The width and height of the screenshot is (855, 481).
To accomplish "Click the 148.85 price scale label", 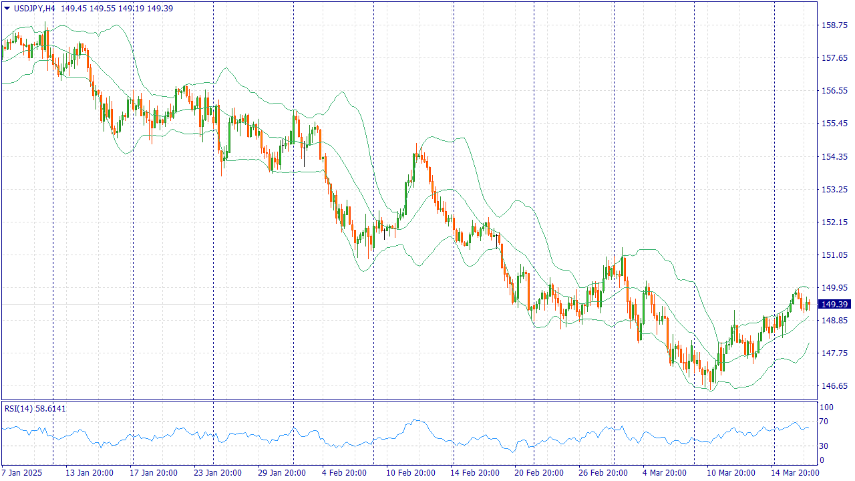I will pos(834,321).
